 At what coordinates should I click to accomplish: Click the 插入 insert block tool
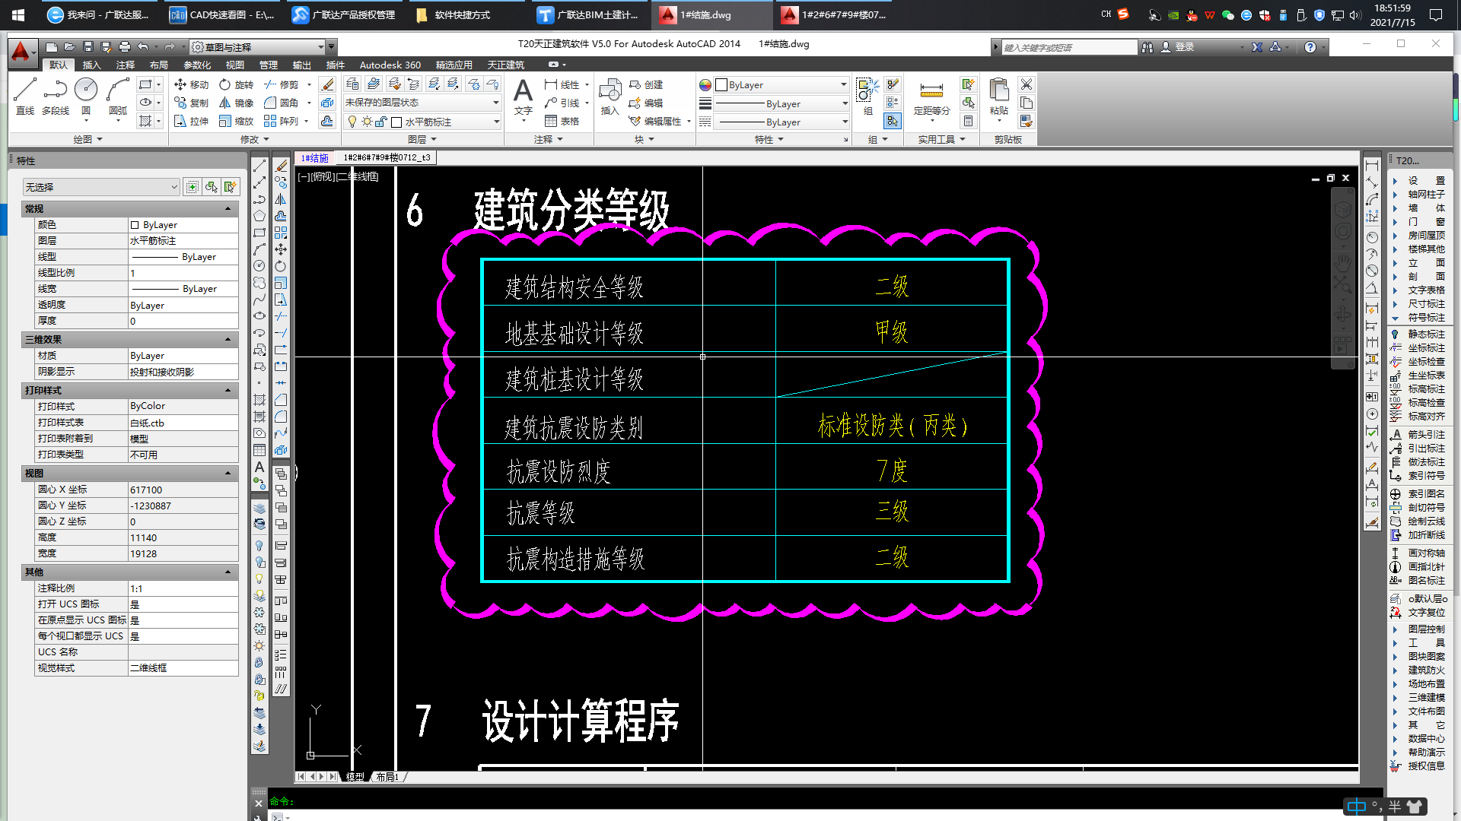click(x=610, y=97)
